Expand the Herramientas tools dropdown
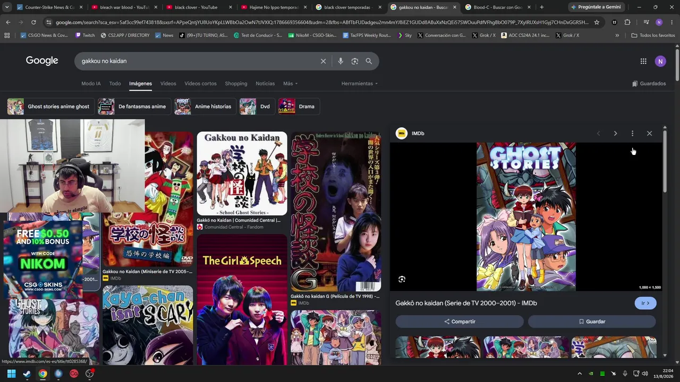680x382 pixels. (x=360, y=83)
